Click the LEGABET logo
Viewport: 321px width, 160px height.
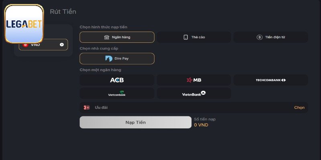24,24
